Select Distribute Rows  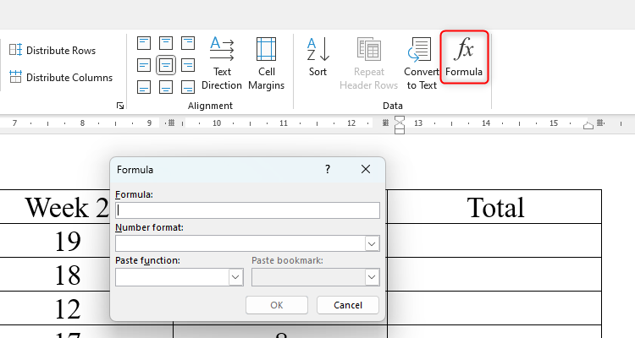point(52,51)
